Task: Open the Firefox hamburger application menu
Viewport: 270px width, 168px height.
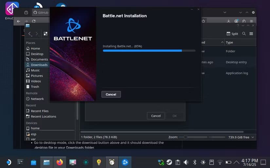Action: click(x=251, y=21)
